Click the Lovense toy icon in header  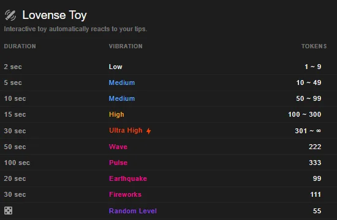[x=10, y=15]
